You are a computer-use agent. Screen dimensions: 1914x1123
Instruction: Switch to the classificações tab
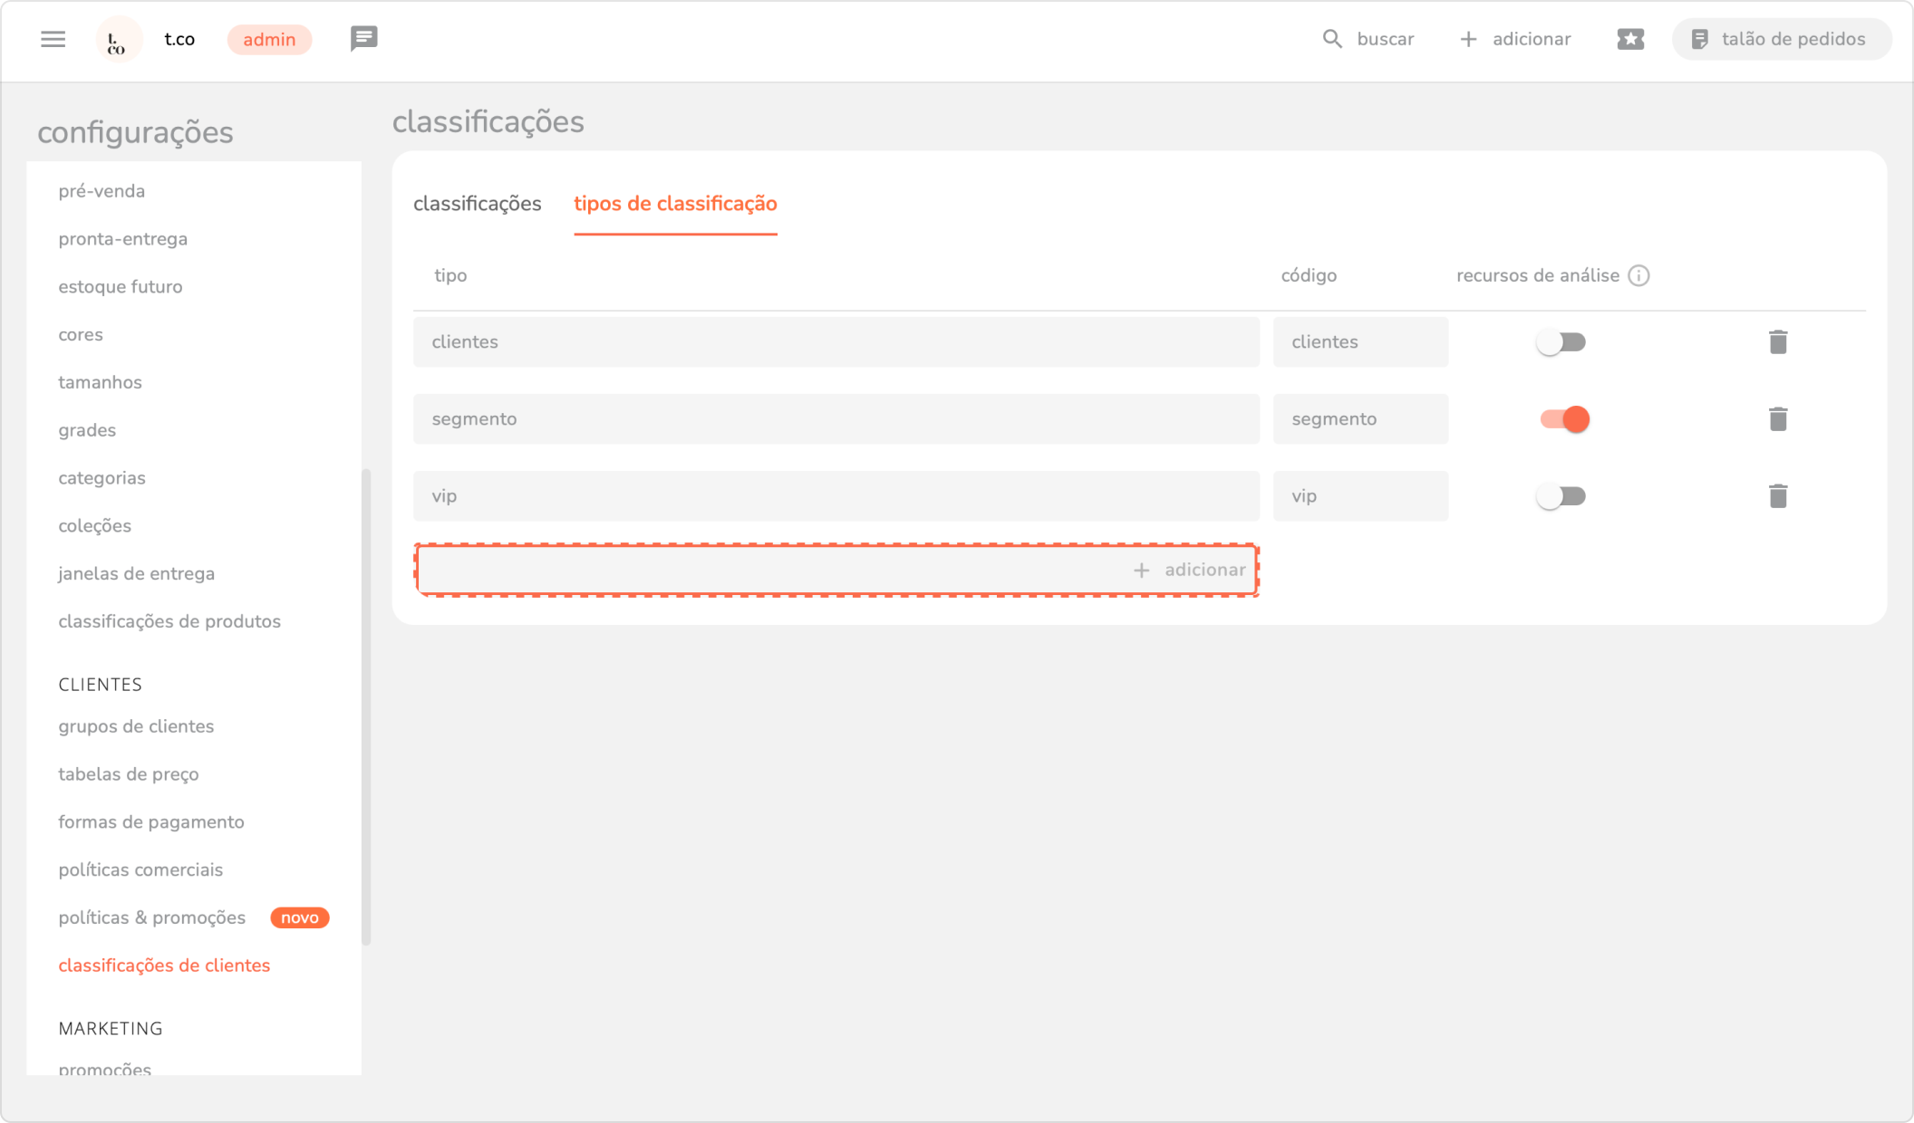[477, 204]
